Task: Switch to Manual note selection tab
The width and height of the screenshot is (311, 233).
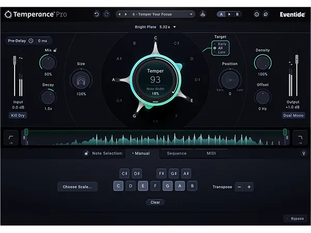Action: coord(141,153)
